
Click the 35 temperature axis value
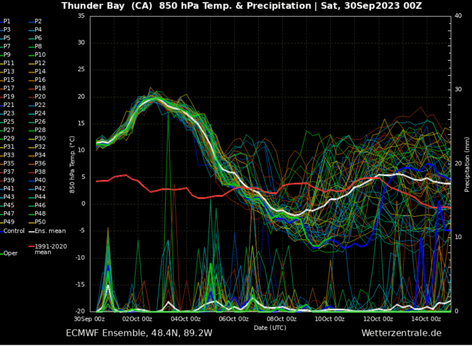click(x=81, y=16)
